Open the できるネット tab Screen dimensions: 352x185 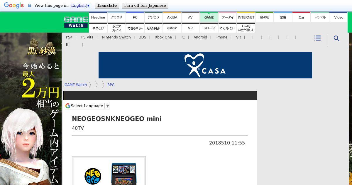(135, 28)
